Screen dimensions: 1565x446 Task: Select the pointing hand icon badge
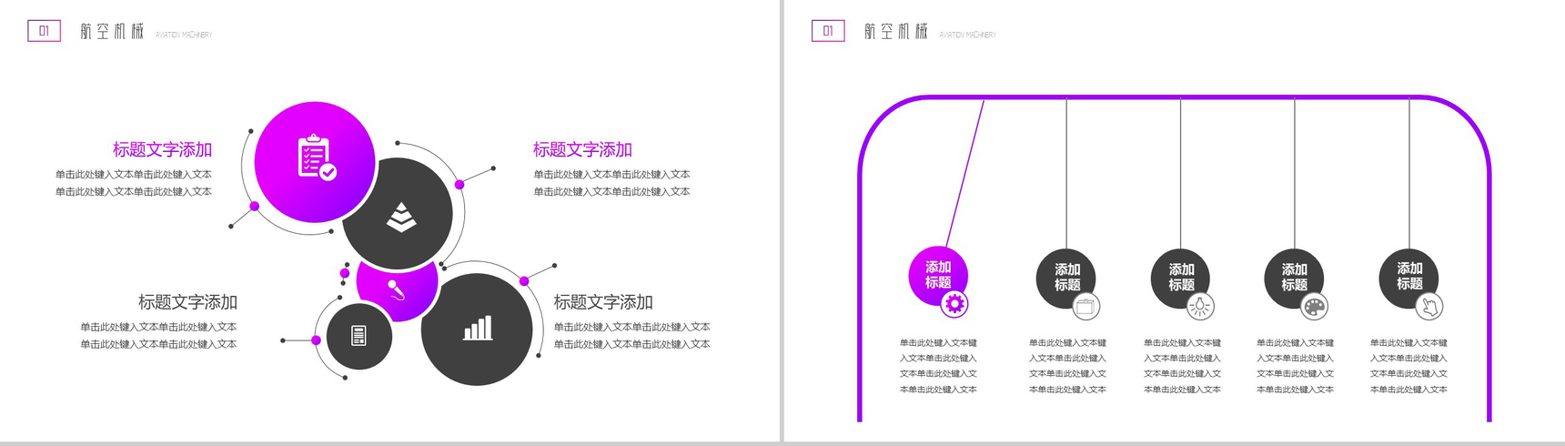1429,307
